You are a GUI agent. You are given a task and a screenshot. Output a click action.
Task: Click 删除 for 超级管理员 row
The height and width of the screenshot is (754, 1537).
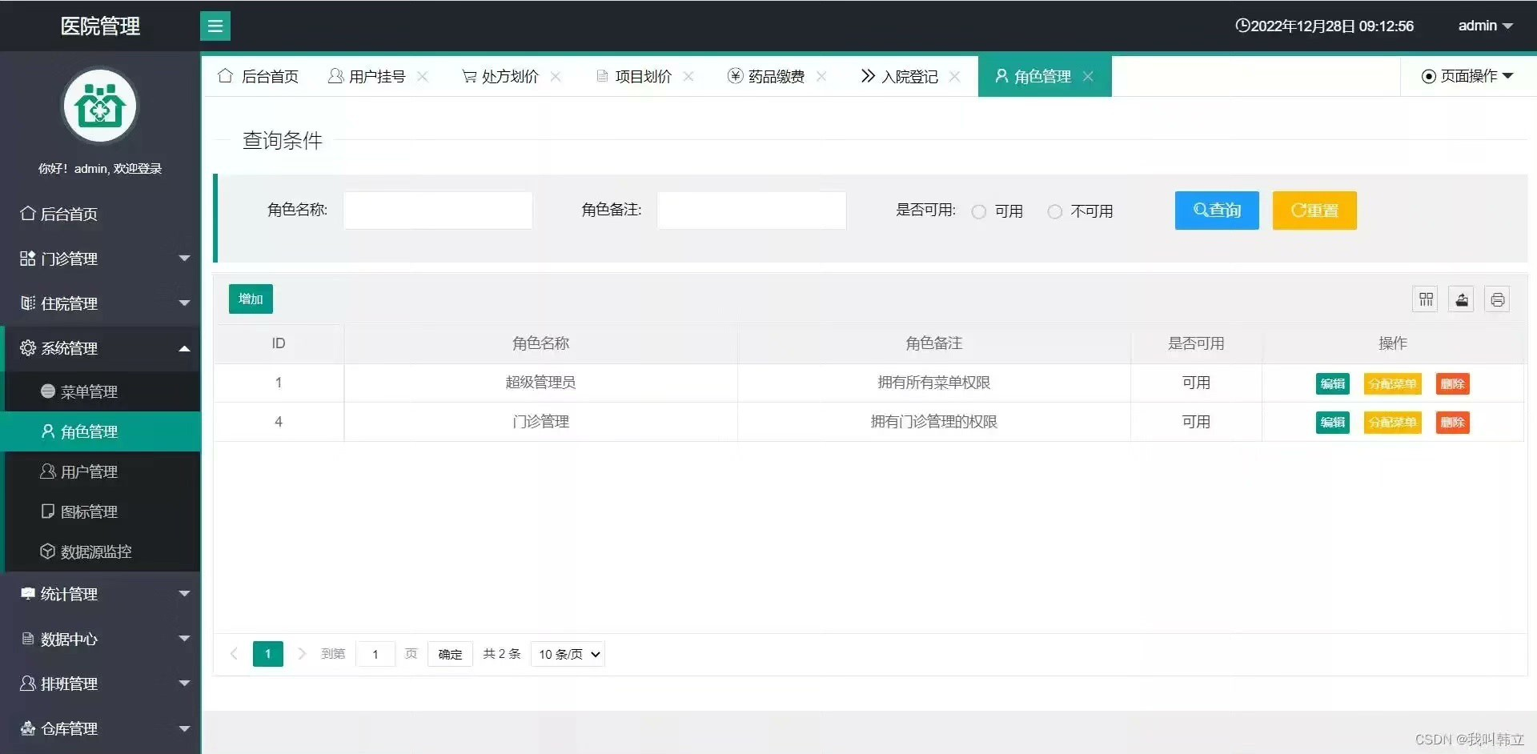pos(1453,383)
